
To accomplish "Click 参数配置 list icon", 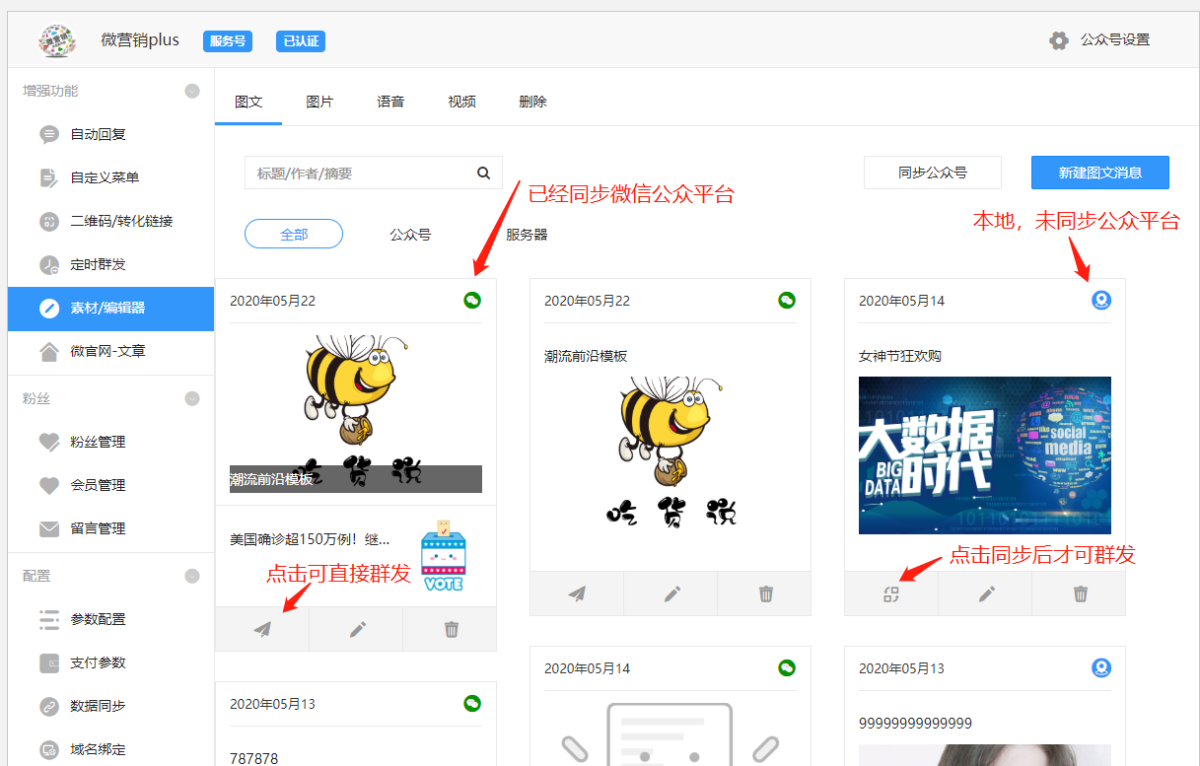I will [x=49, y=619].
